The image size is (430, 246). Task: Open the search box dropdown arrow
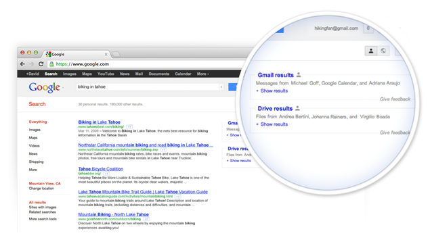point(221,87)
